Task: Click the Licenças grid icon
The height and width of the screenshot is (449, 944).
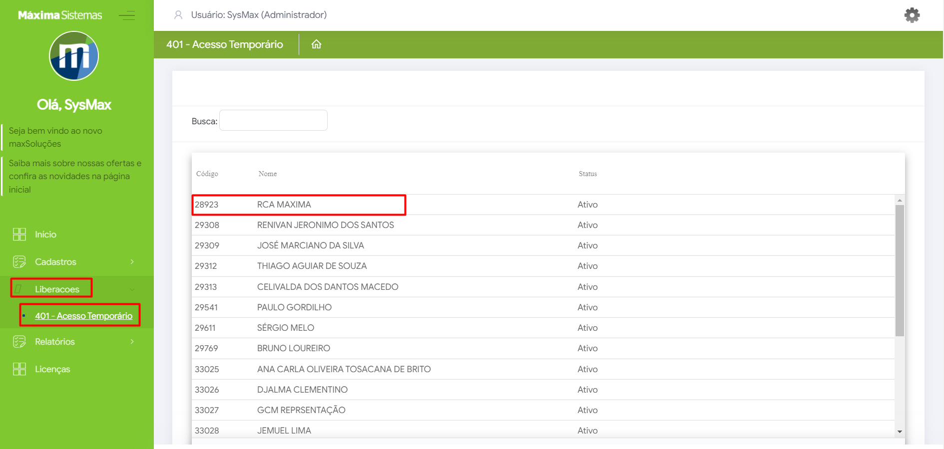Action: click(19, 369)
